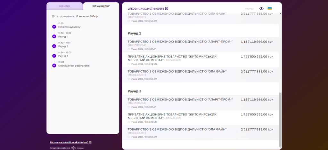Click 1'162'119'999.00 грн bid in Раунд 3
Screen dimensions: 328x150
(257, 100)
